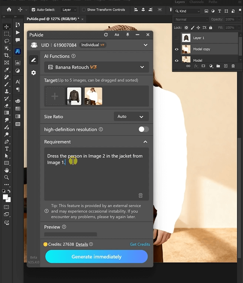Open the blend mode Normal dropdown
Viewport: 243px width, 283px height.
point(191,20)
